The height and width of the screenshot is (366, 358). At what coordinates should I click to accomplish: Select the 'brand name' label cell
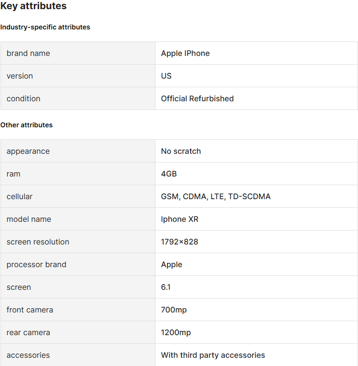click(78, 53)
